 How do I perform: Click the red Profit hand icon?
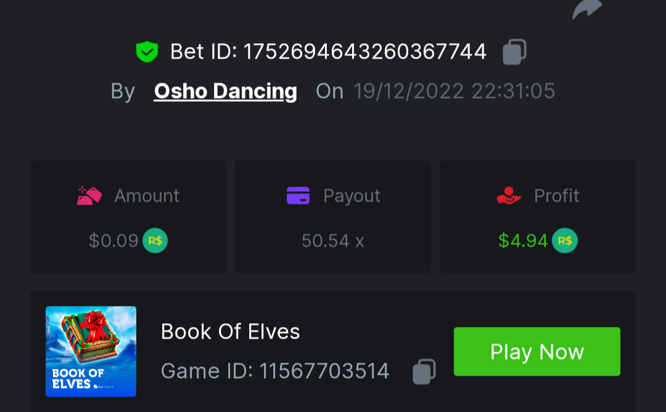pos(509,196)
